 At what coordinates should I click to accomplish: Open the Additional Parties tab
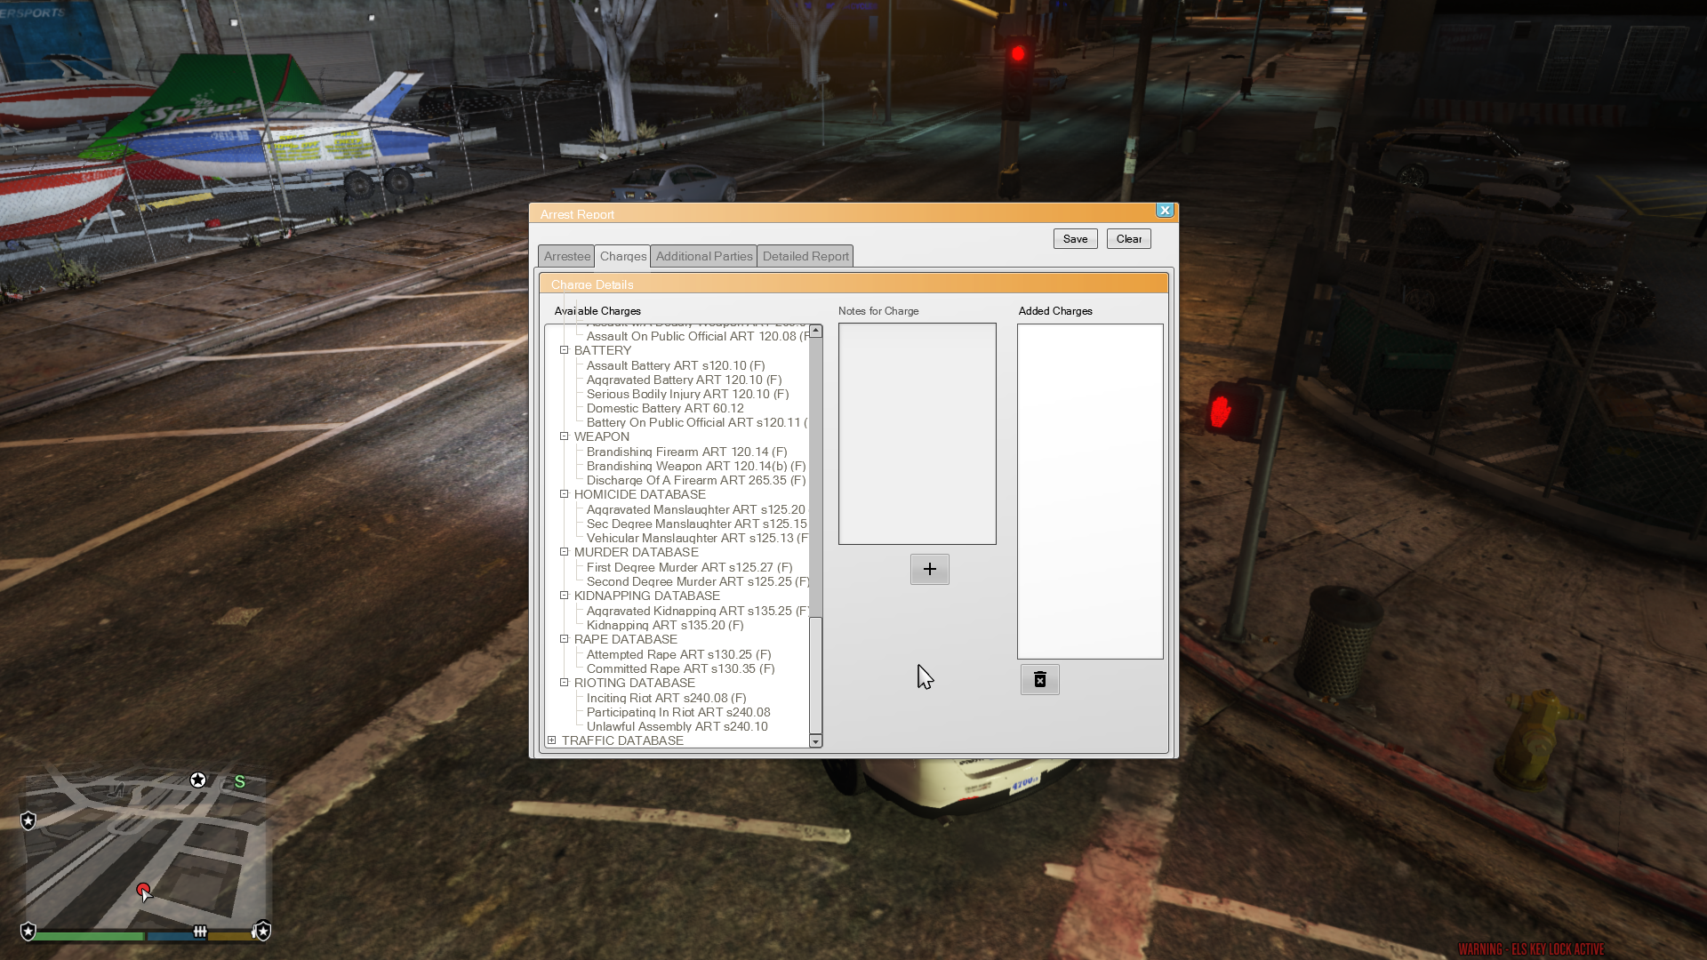[703, 256]
